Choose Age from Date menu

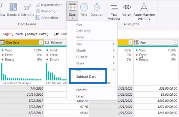tap(79, 24)
